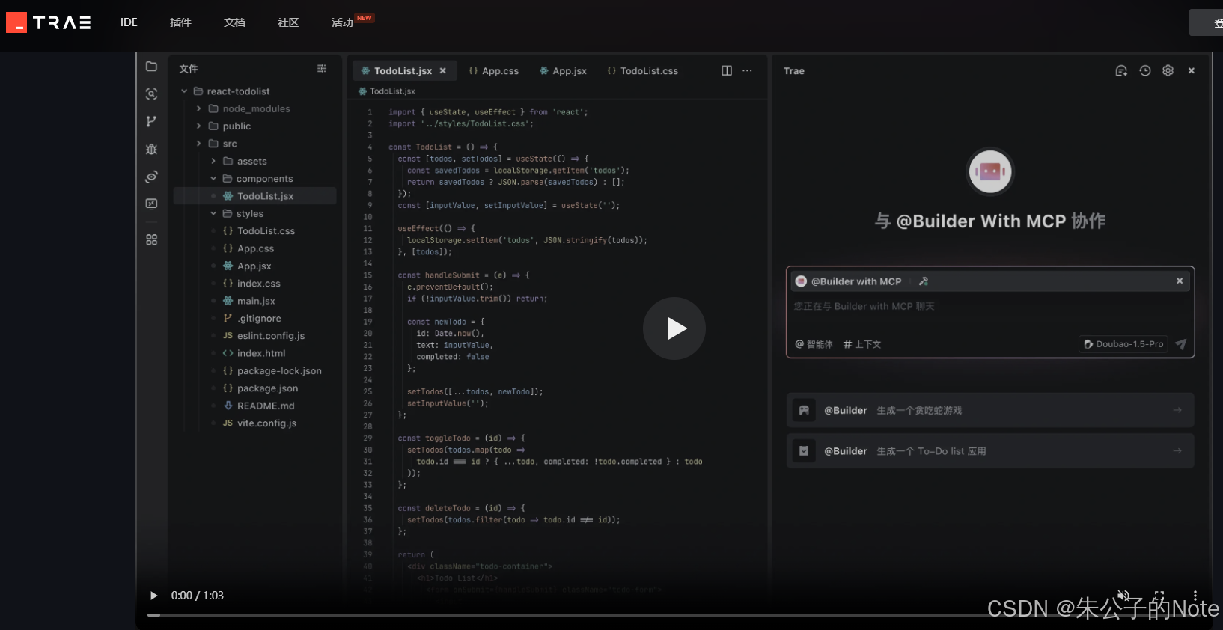Click the split editor icon
Screen dimensions: 1223x630
click(726, 70)
